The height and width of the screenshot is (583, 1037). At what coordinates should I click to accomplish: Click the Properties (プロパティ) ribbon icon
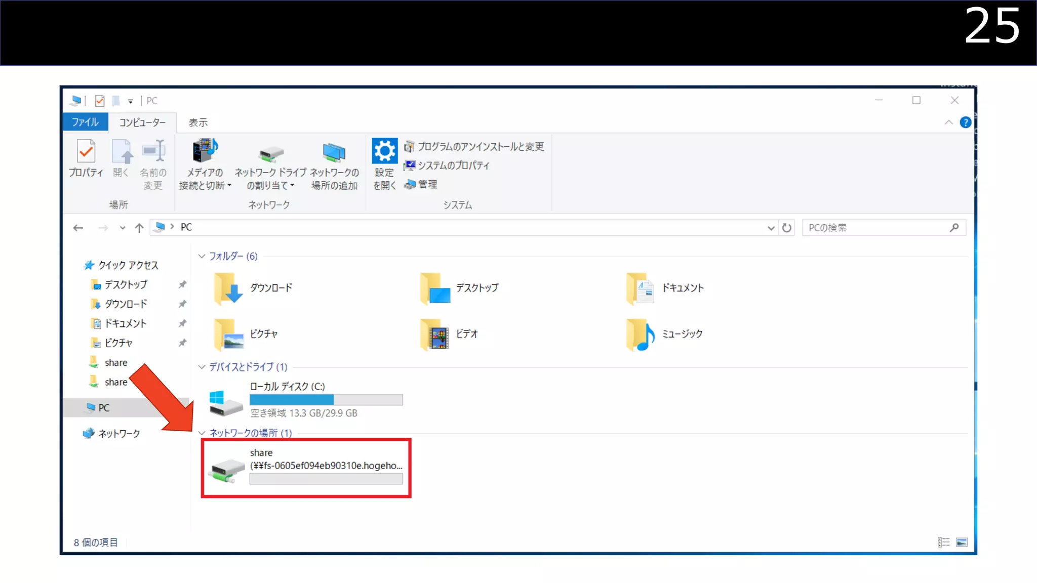86,152
